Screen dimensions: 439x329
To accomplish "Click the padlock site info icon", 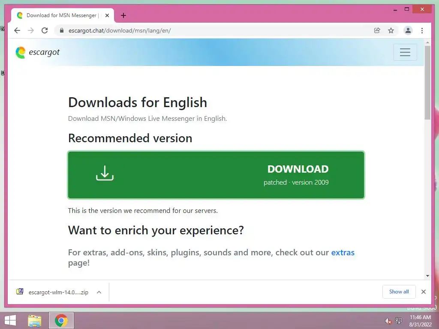I will coord(62,30).
